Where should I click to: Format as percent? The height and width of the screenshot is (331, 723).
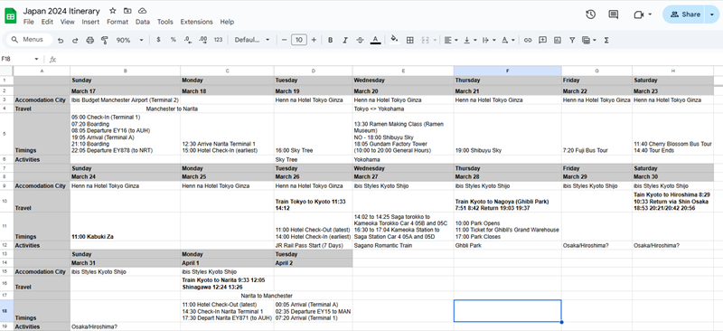[x=174, y=40]
